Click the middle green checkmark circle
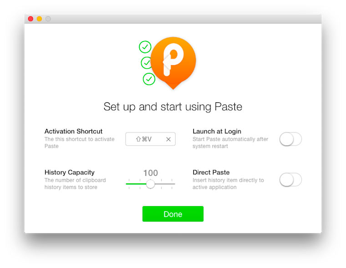346x268 pixels. pyautogui.click(x=146, y=63)
